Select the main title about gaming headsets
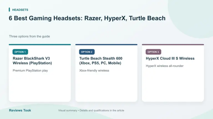This screenshot has height=119, width=213. 87,18
